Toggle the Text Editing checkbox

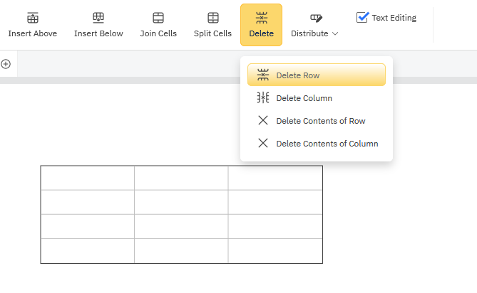point(363,18)
